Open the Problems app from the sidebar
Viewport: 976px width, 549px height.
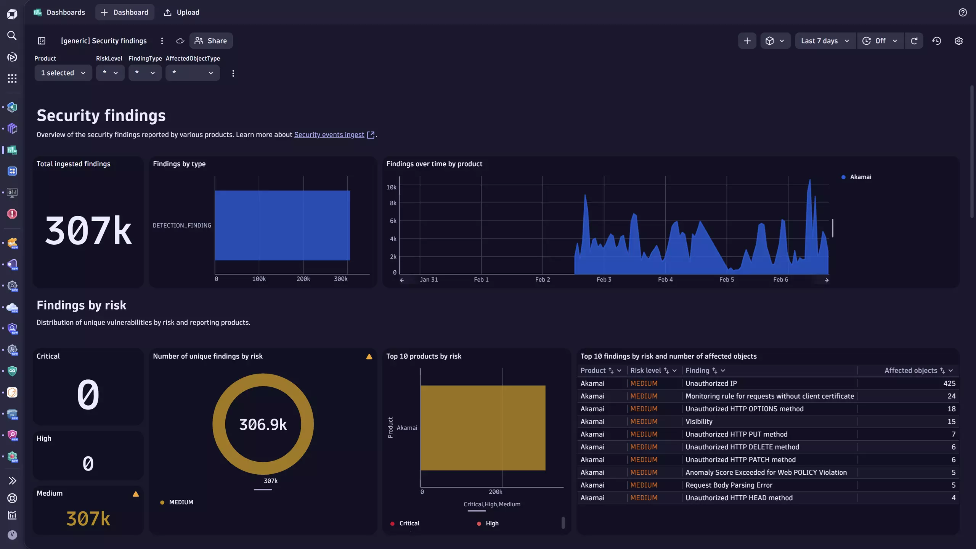(x=12, y=214)
